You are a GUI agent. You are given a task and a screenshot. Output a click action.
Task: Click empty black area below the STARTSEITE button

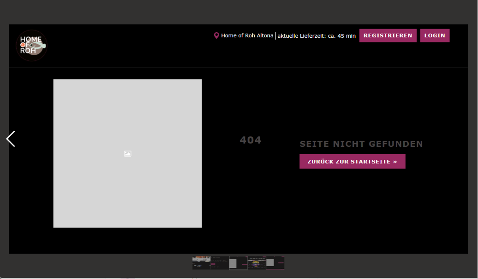pyautogui.click(x=353, y=207)
